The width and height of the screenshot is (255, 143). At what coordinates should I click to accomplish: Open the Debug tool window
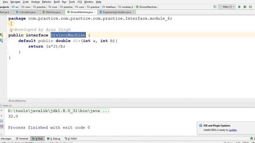coord(54,139)
